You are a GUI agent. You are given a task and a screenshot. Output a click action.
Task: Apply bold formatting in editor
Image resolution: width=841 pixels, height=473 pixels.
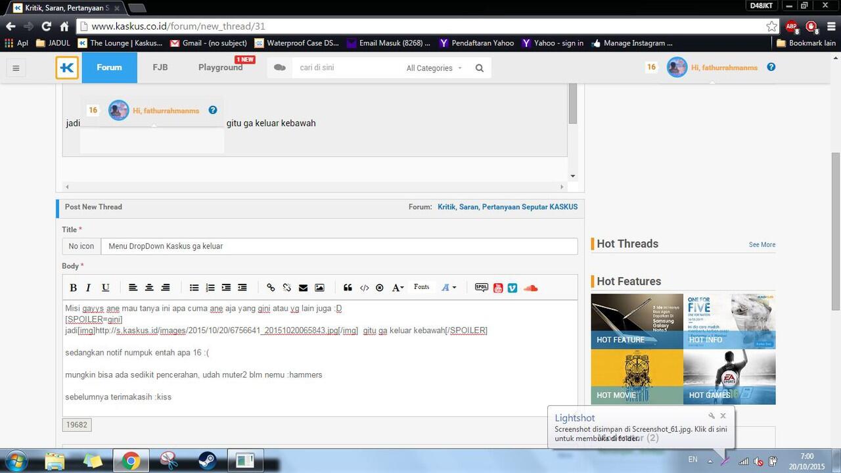tap(73, 288)
